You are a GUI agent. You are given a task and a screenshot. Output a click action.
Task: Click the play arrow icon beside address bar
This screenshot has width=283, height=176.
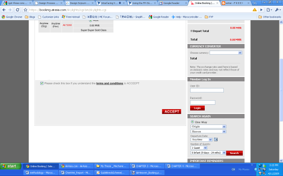click(261, 10)
